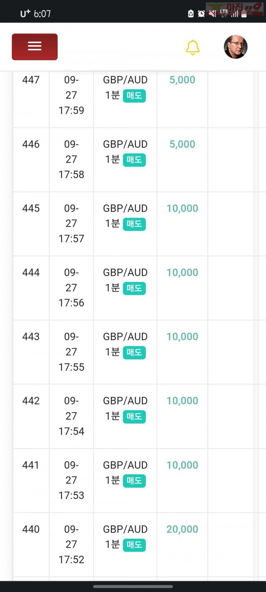Screen dimensions: 266x592
Task: Tap the 매도 badge in row 447
Action: [x=134, y=96]
